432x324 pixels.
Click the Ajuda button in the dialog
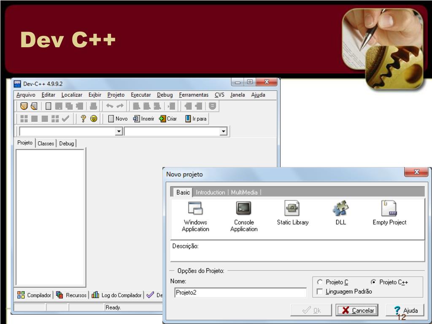405,310
